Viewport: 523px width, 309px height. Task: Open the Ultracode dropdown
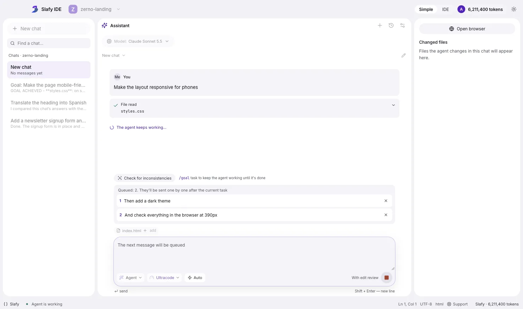click(165, 278)
